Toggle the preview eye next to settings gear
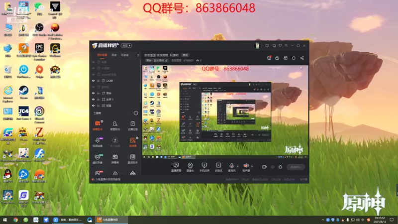This screenshot has height=224, width=398. [272, 167]
